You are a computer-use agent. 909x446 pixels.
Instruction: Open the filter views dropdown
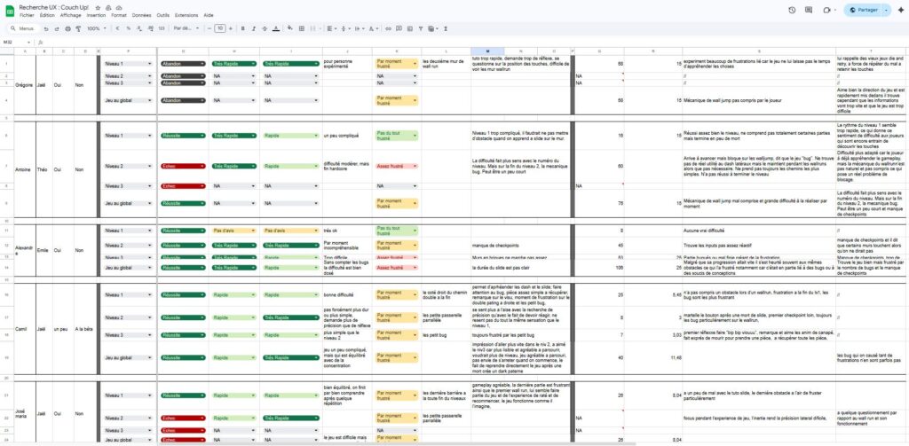[x=432, y=28]
